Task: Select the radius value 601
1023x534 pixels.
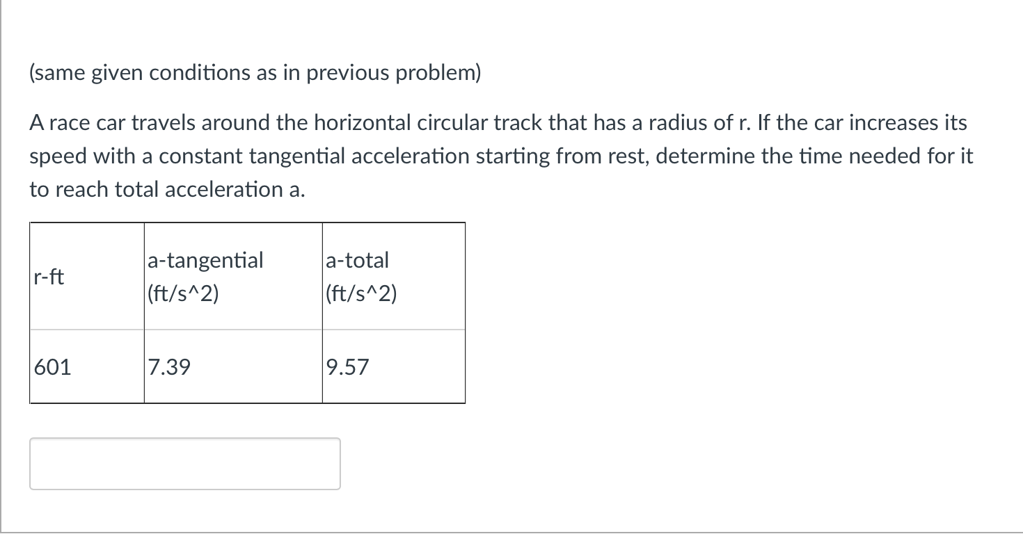Action: [54, 367]
